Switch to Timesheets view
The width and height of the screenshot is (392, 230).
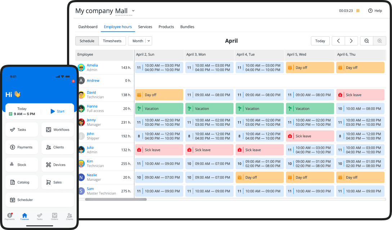point(112,41)
